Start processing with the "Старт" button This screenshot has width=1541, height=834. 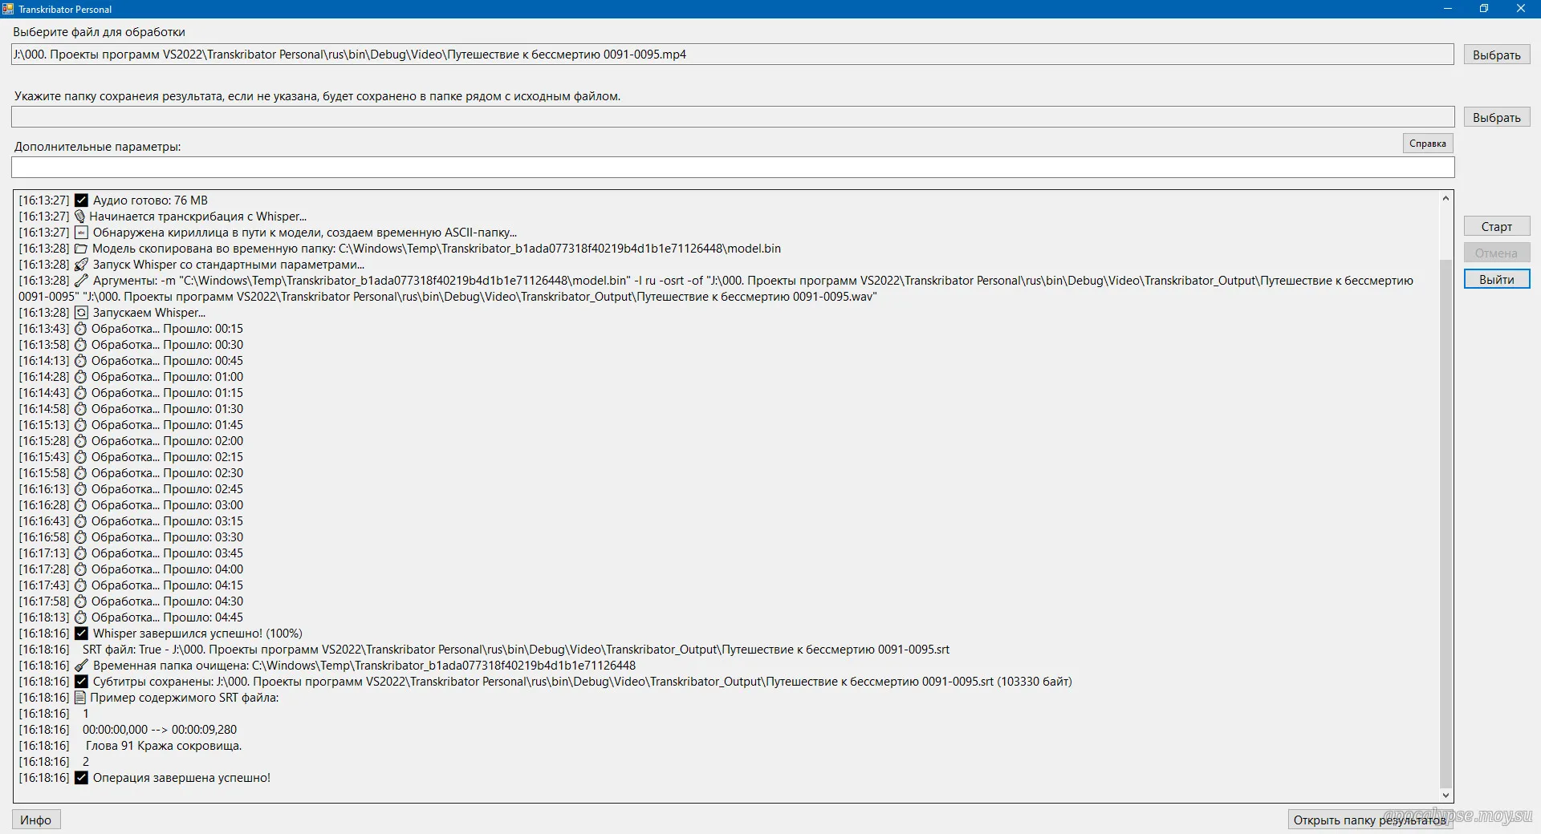(1496, 227)
